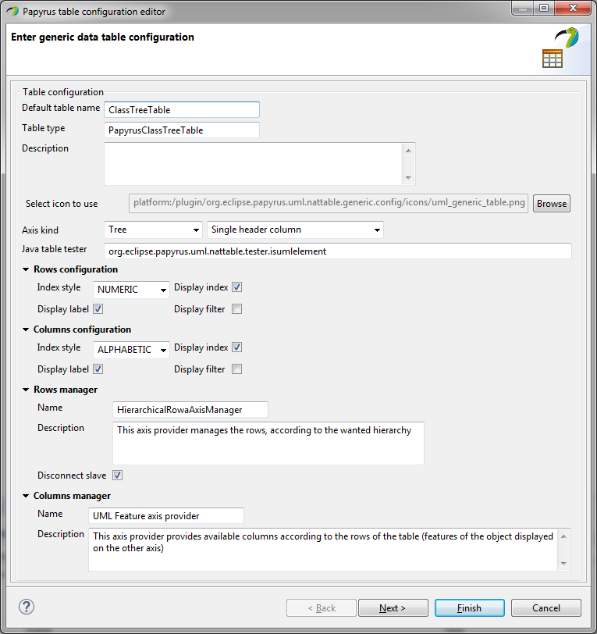Toggle Rows configuration Display index checkbox
This screenshot has height=634, width=597.
click(x=237, y=287)
